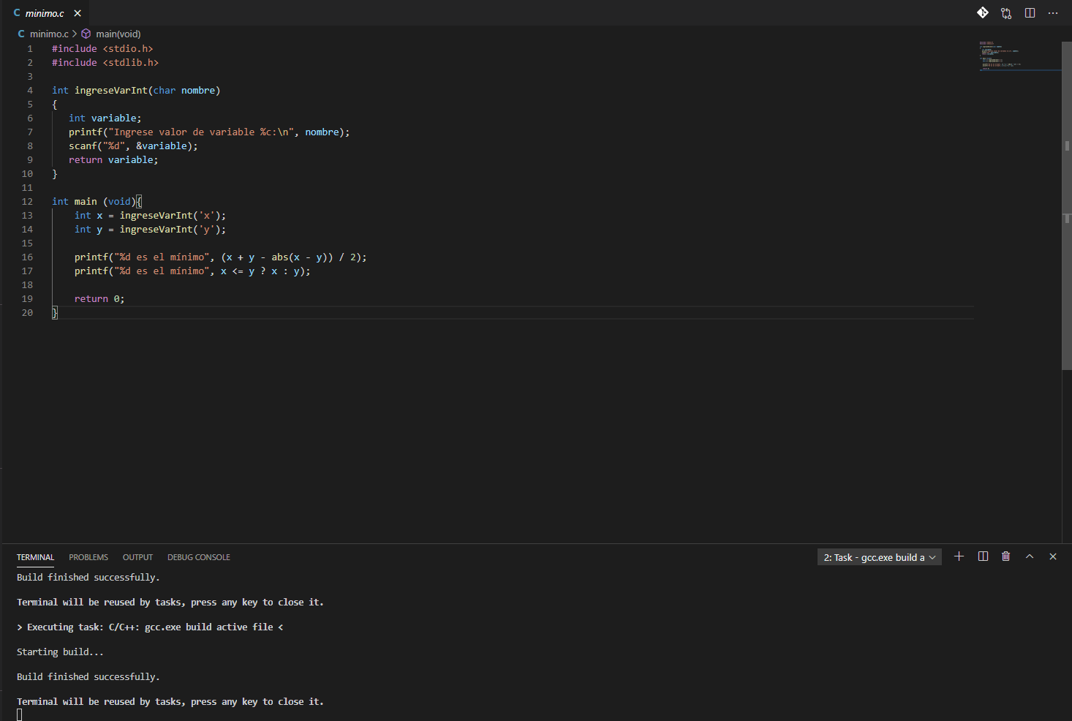The height and width of the screenshot is (721, 1072).
Task: Click the C file icon in breadcrumb
Action: (21, 34)
